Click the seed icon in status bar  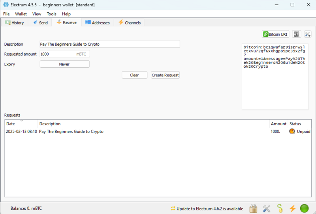279,208
